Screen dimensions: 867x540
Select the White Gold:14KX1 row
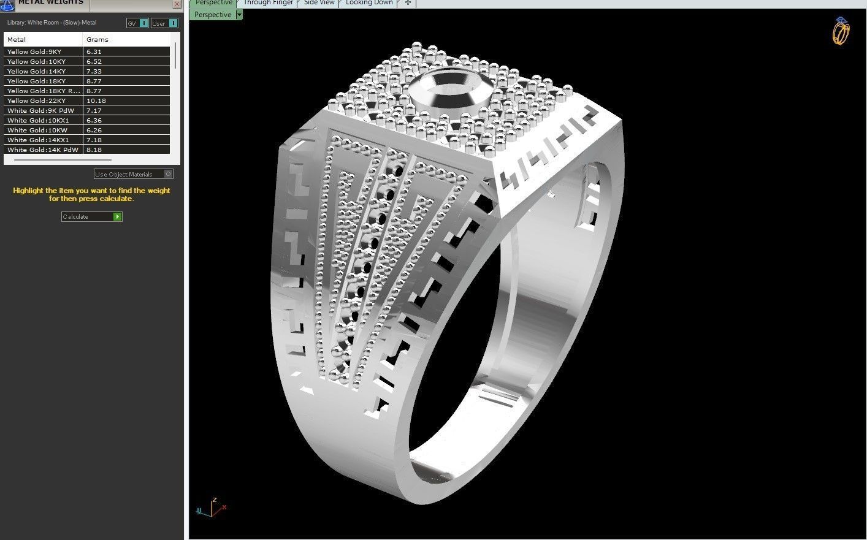click(87, 140)
